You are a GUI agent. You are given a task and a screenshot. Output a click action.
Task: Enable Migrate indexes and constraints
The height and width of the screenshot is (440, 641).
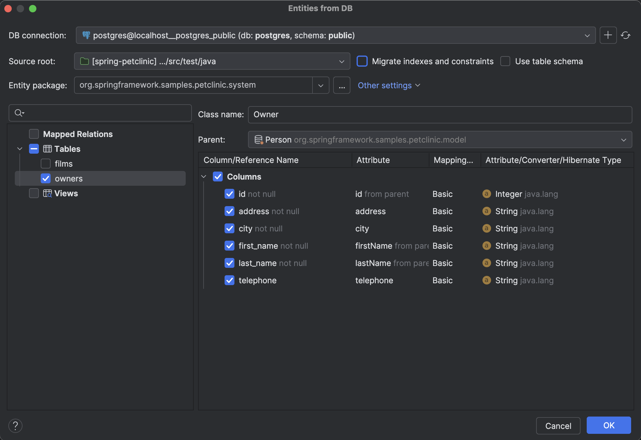tap(362, 61)
